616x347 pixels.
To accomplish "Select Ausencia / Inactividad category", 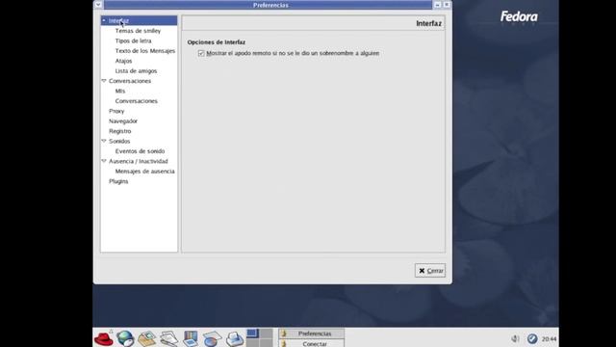I will [x=139, y=161].
